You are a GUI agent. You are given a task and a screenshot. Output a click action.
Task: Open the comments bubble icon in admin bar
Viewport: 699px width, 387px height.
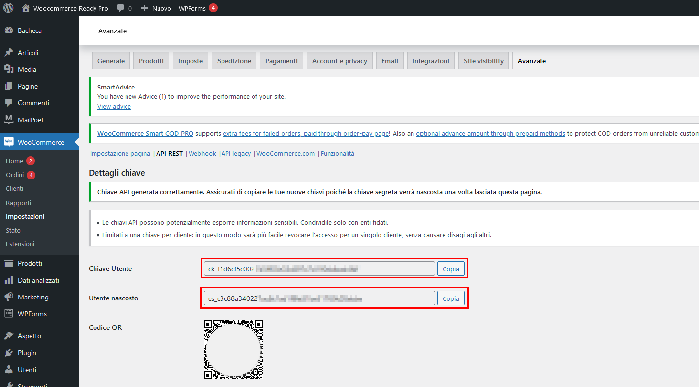pyautogui.click(x=121, y=8)
